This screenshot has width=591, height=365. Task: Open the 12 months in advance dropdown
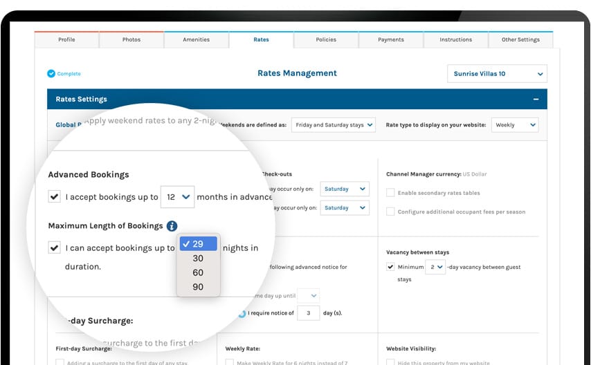coord(177,197)
